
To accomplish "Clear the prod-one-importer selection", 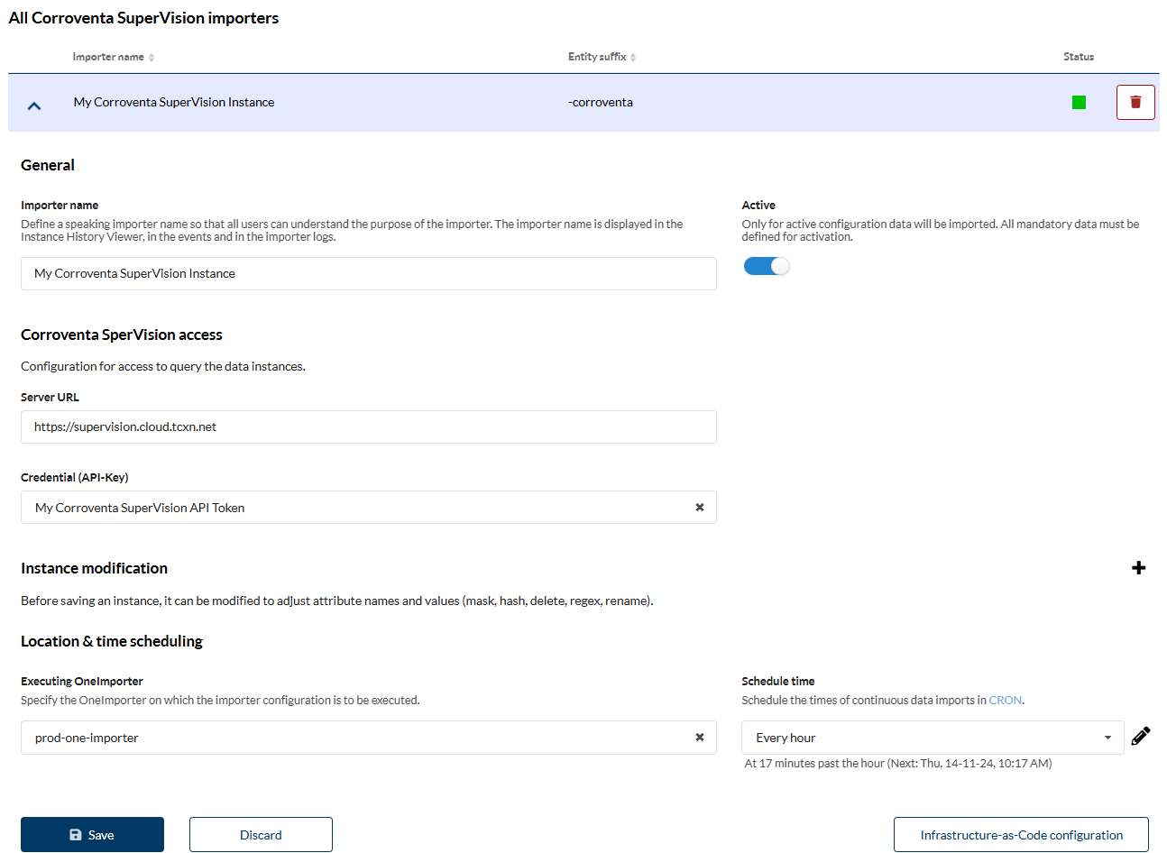I will point(700,738).
